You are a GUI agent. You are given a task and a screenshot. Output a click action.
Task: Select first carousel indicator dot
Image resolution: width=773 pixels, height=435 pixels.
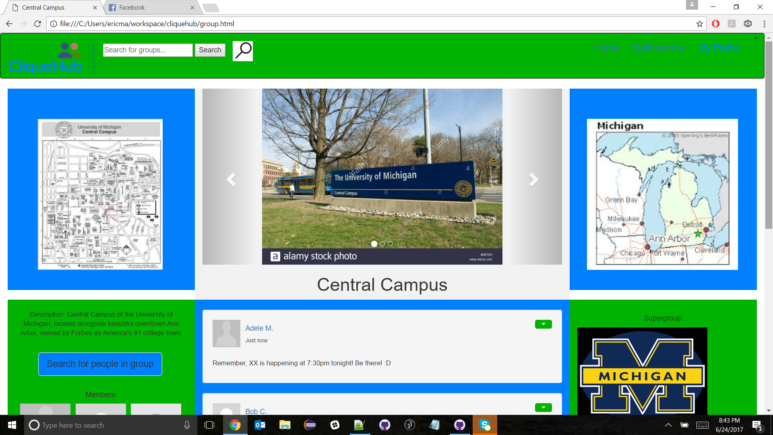(374, 244)
